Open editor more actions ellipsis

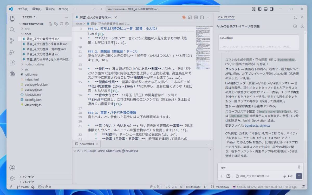[x=208, y=17]
